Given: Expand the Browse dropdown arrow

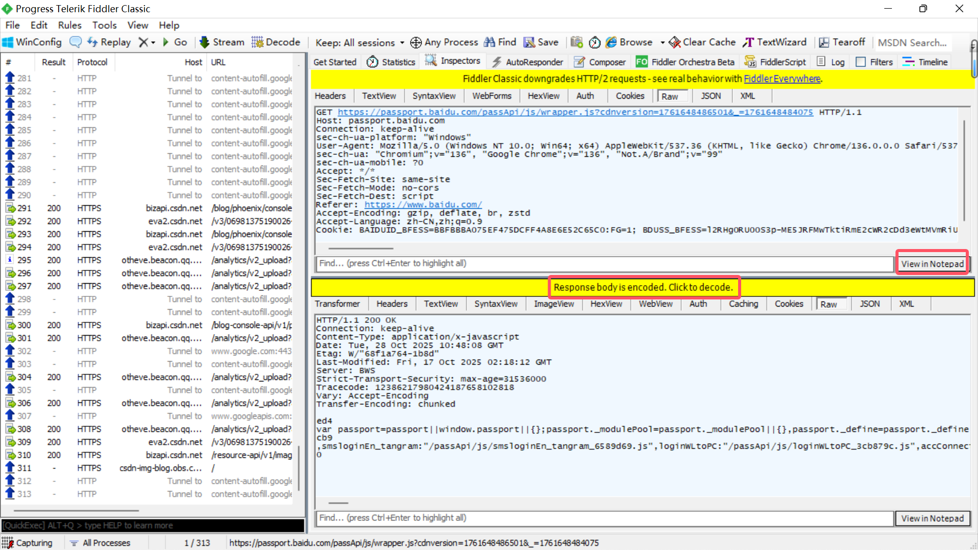Looking at the screenshot, I should (x=662, y=43).
